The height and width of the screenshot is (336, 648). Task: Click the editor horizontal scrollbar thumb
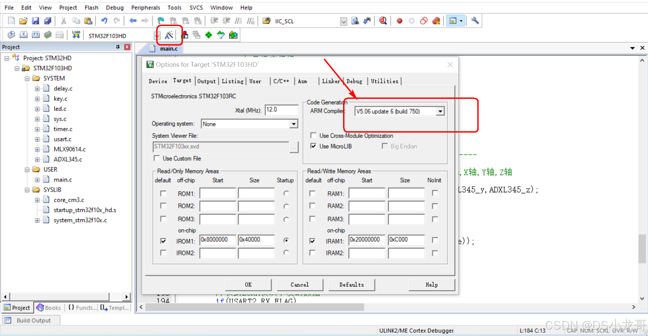click(x=255, y=307)
